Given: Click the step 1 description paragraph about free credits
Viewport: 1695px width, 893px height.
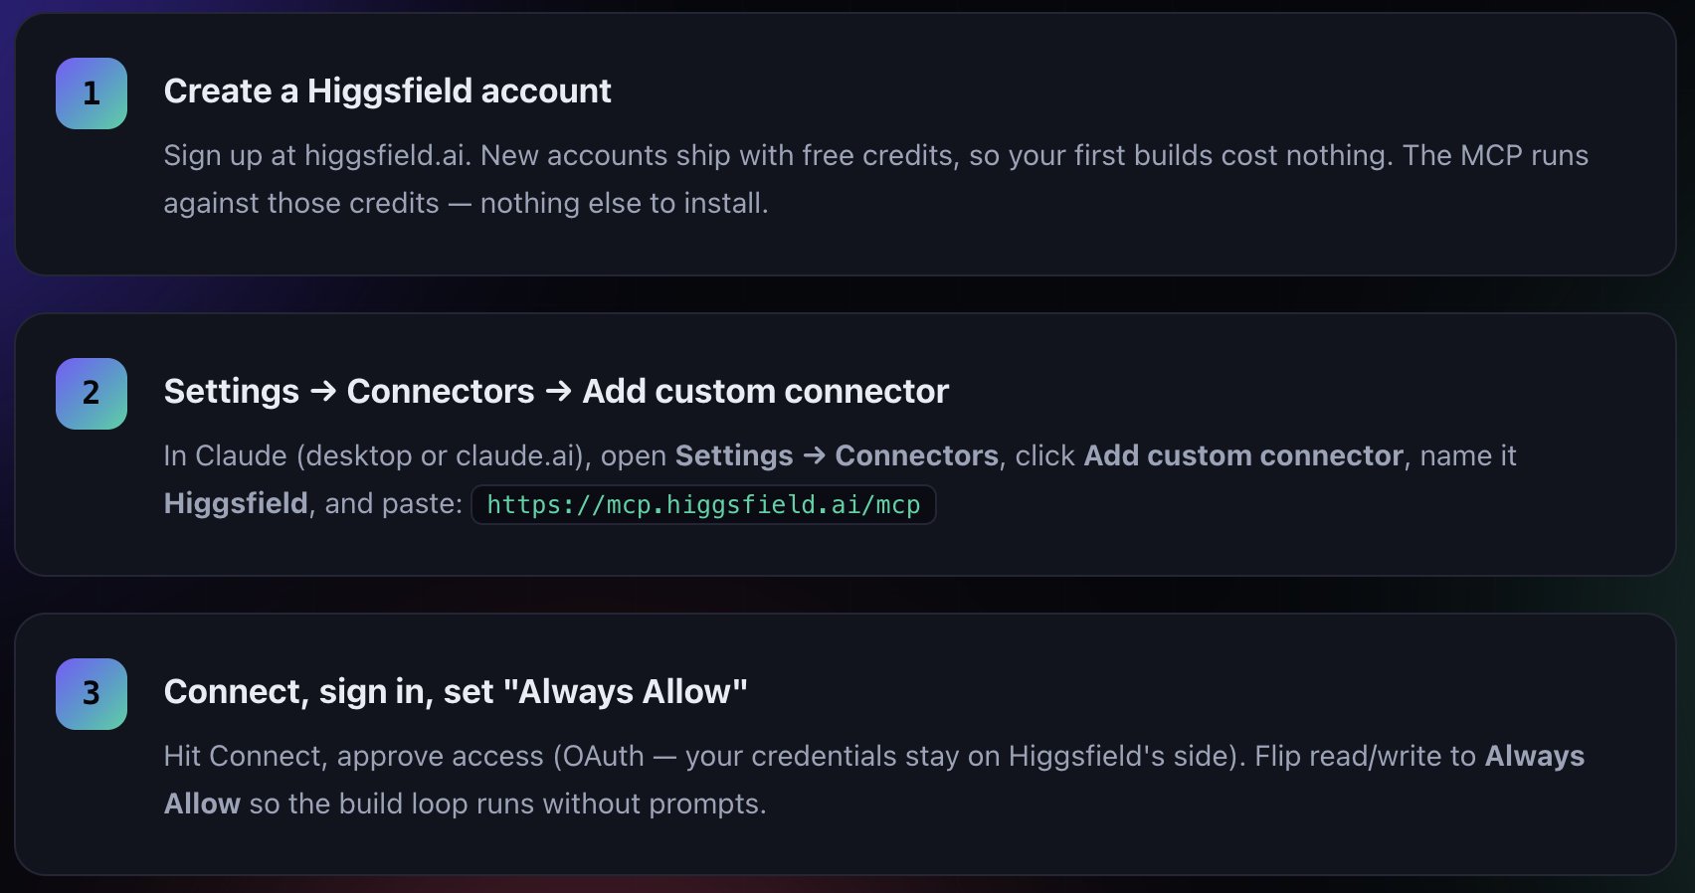Looking at the screenshot, I should pos(876,179).
